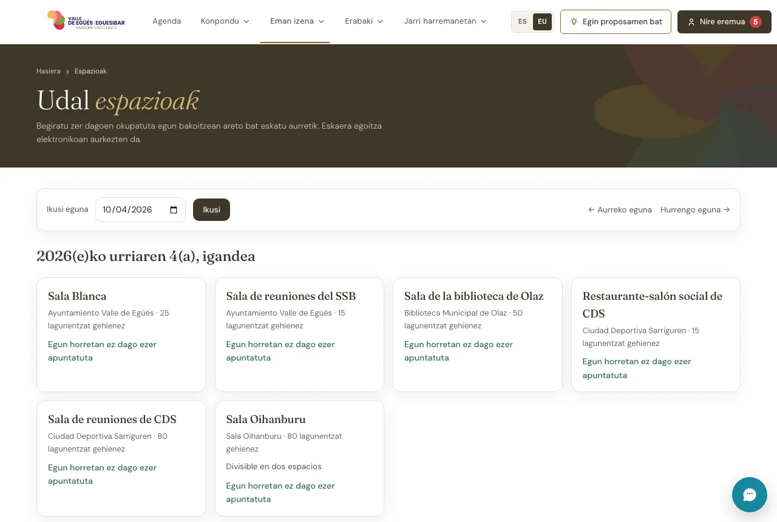777x522 pixels.
Task: Go to Hasiera in the breadcrumb
Action: [49, 71]
